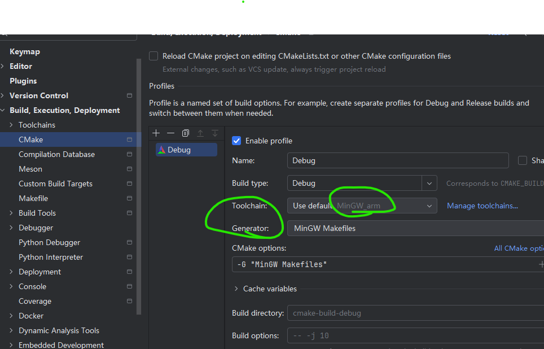Click project-level icon beside Meson
This screenshot has width=544, height=349.
[129, 169]
